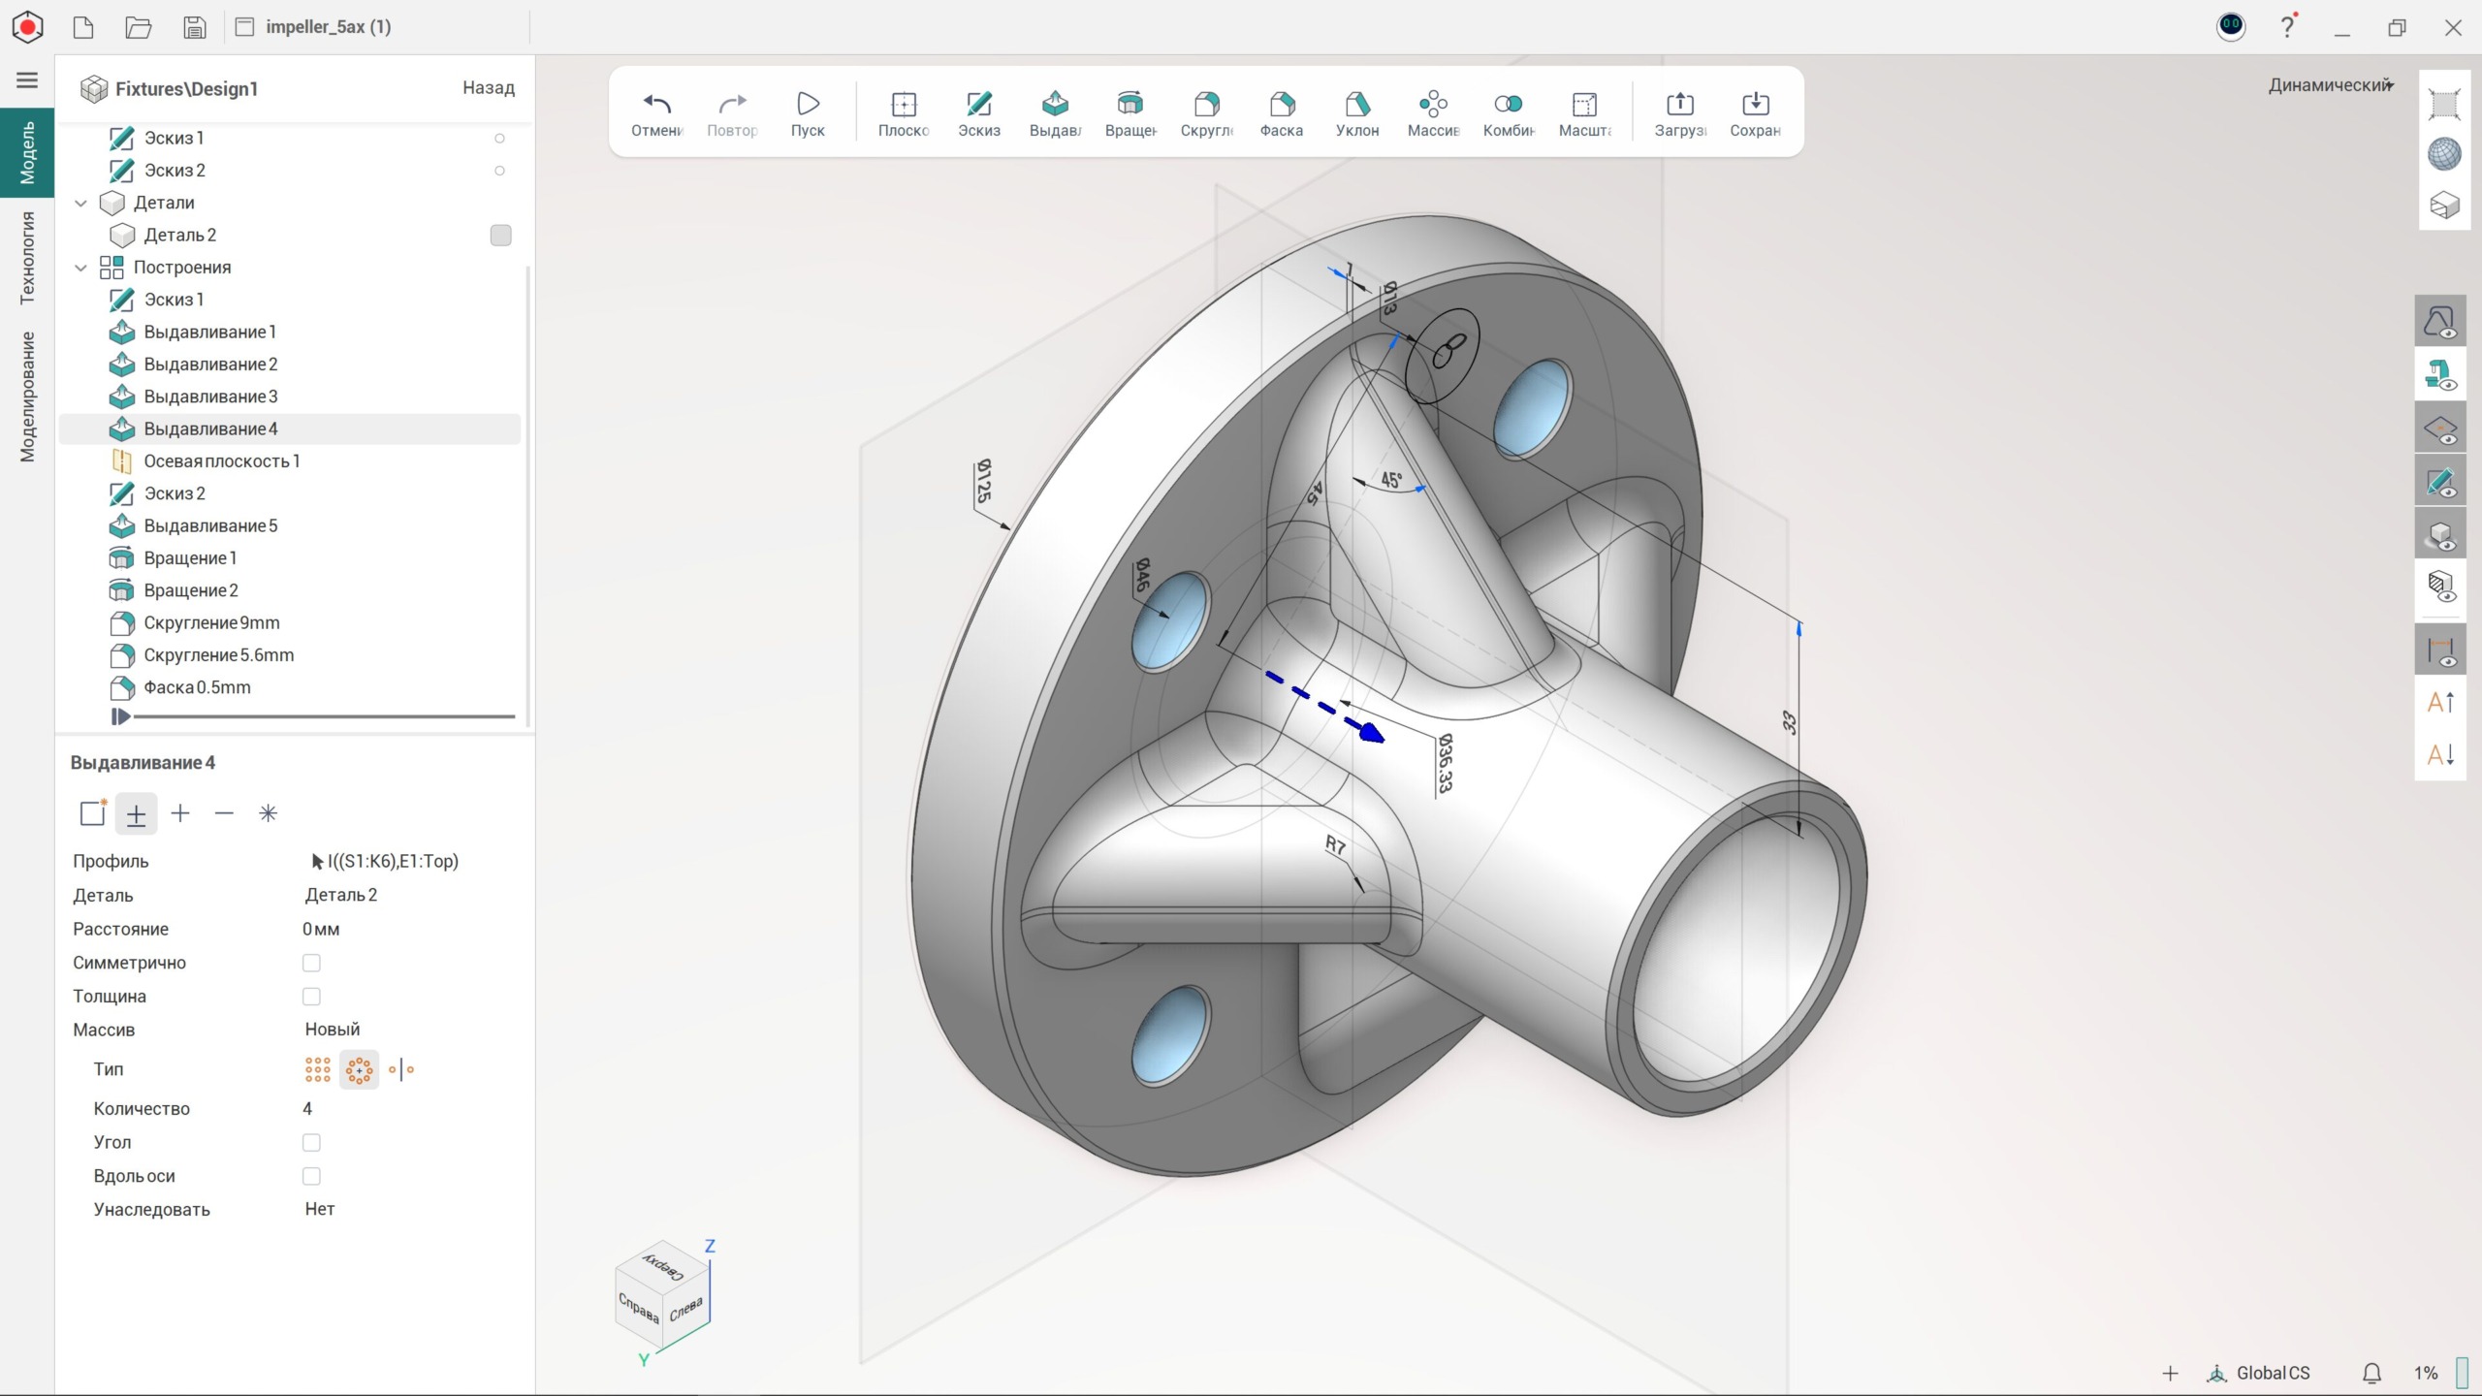Switch to the Технология side tab

27,257
